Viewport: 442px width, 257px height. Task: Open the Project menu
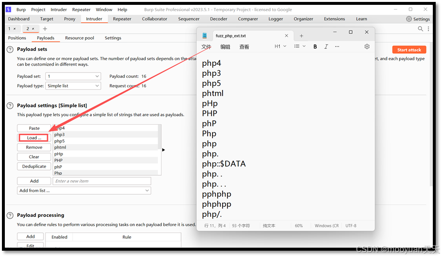38,10
